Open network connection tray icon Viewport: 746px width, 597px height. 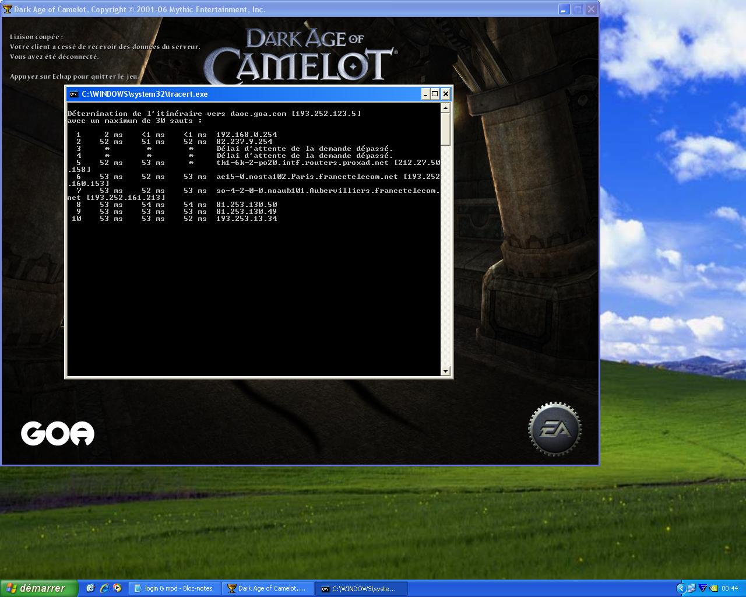click(x=691, y=588)
